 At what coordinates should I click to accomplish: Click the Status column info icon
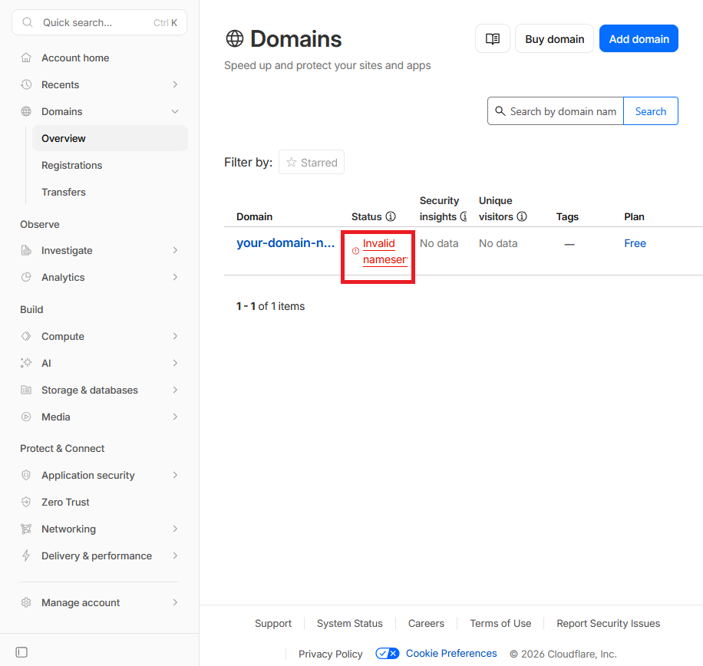pos(391,216)
